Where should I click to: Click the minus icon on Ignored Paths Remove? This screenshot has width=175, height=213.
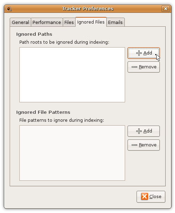pyautogui.click(x=134, y=67)
